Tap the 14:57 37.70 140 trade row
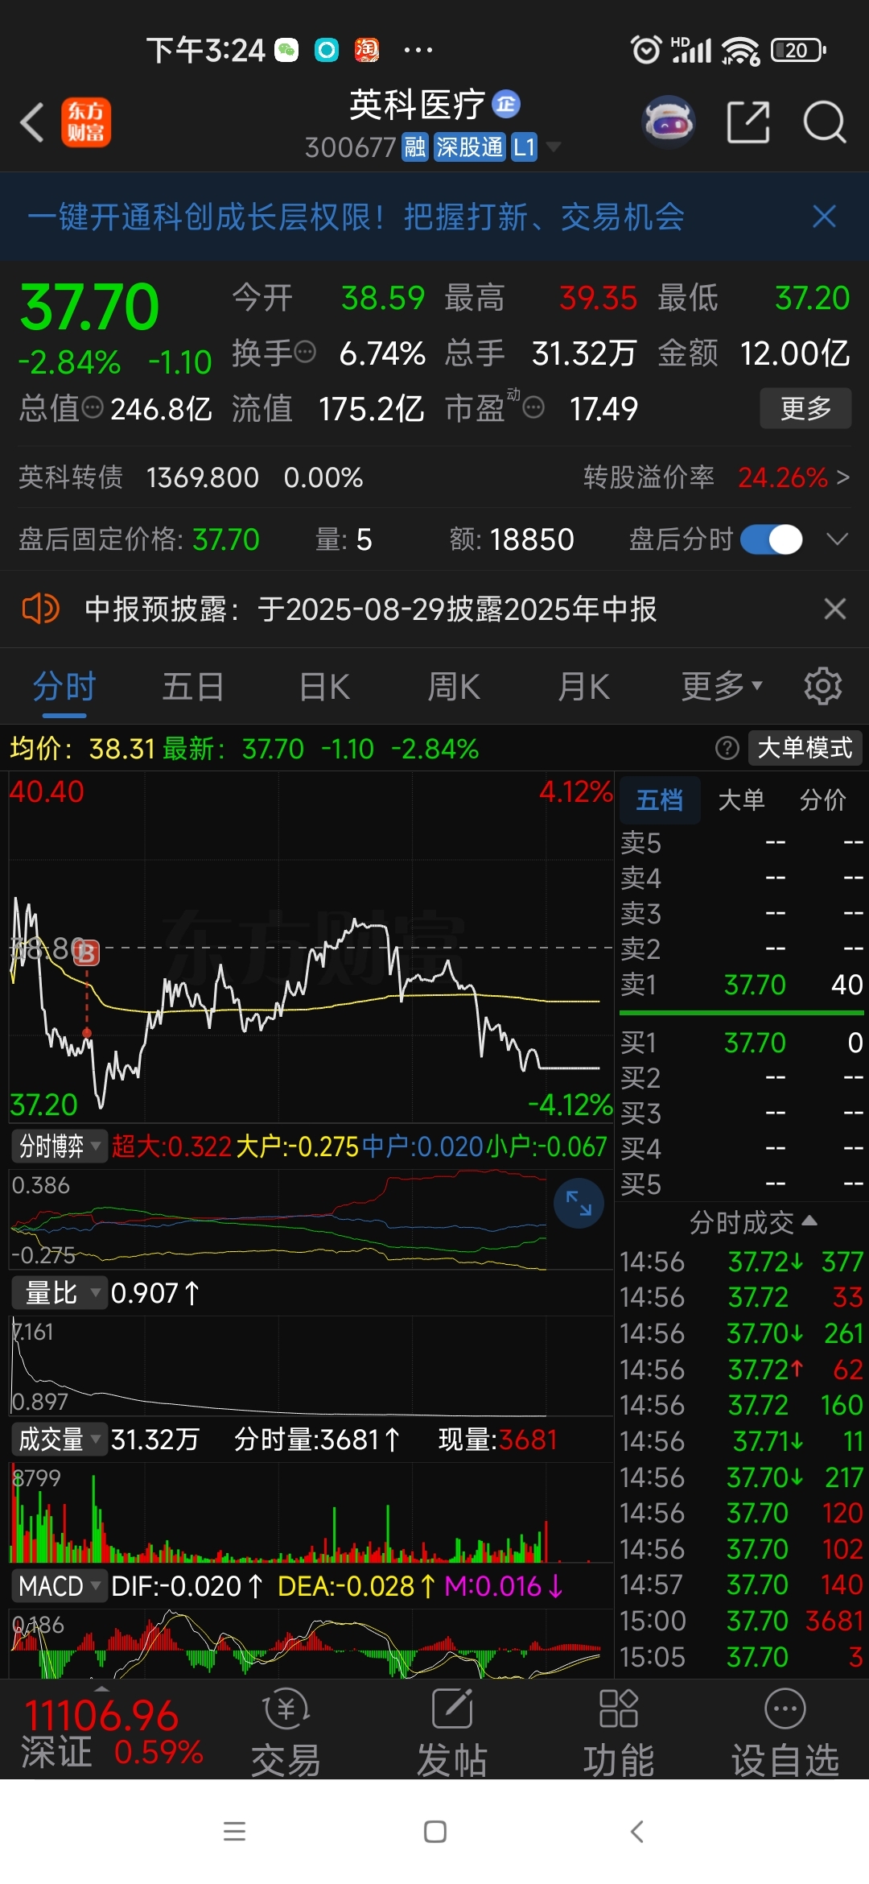 741,1584
